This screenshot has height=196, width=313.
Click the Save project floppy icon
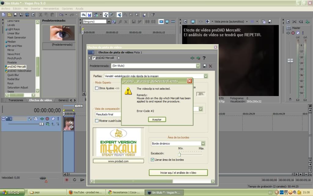(15, 15)
